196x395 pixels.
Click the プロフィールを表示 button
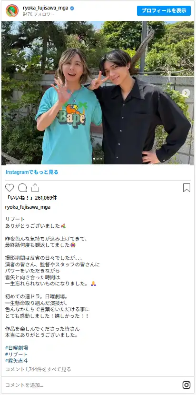pyautogui.click(x=164, y=11)
